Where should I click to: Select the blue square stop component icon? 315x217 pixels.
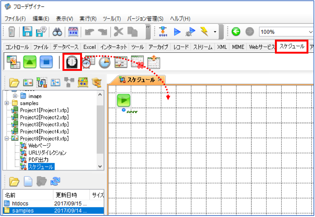pyautogui.click(x=46, y=62)
